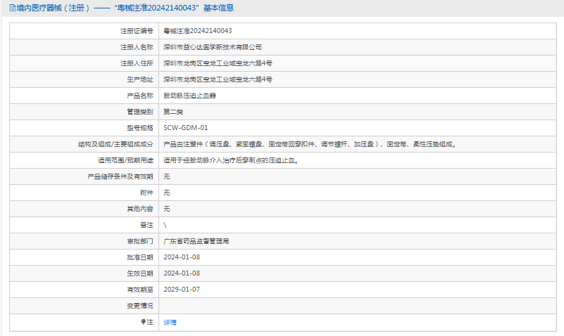Click the 生产地址 label
Screen dimensions: 564x336
[140, 79]
